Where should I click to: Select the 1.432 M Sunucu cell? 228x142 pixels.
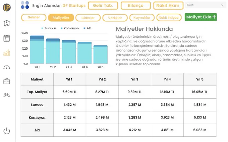70,105
